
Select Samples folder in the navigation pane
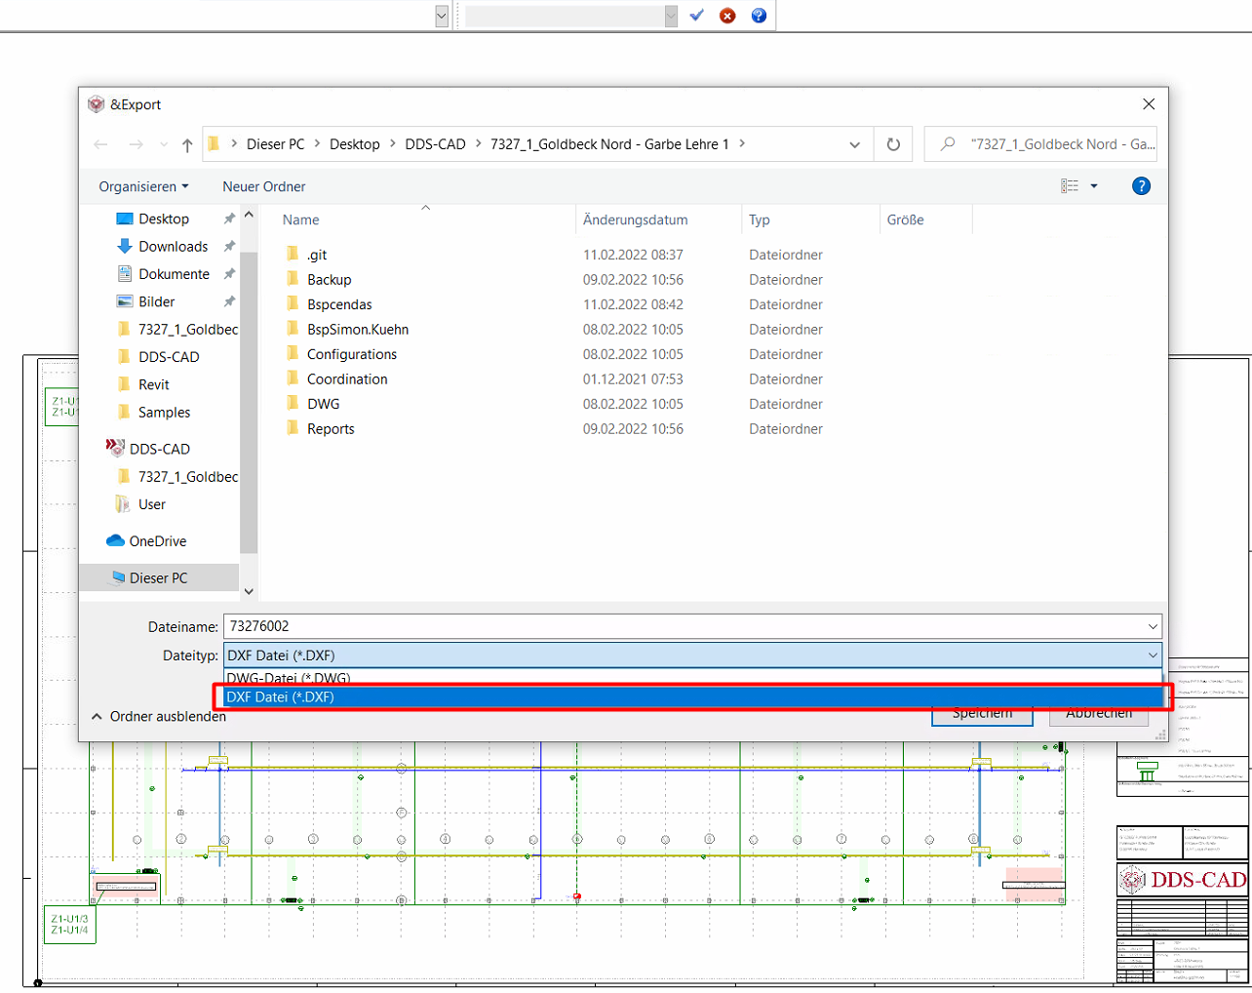[x=164, y=412]
